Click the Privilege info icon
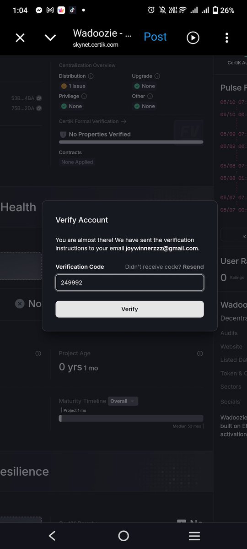 point(84,96)
